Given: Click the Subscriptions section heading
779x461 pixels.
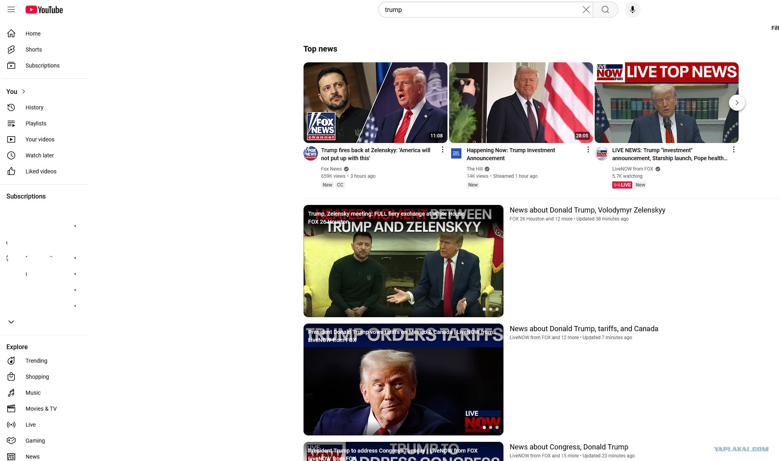Looking at the screenshot, I should point(26,197).
